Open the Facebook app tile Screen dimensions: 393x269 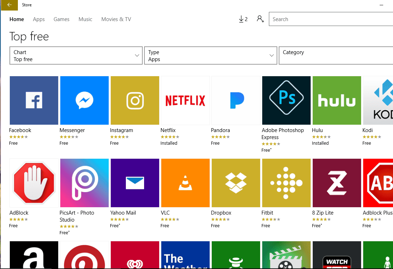pos(34,100)
